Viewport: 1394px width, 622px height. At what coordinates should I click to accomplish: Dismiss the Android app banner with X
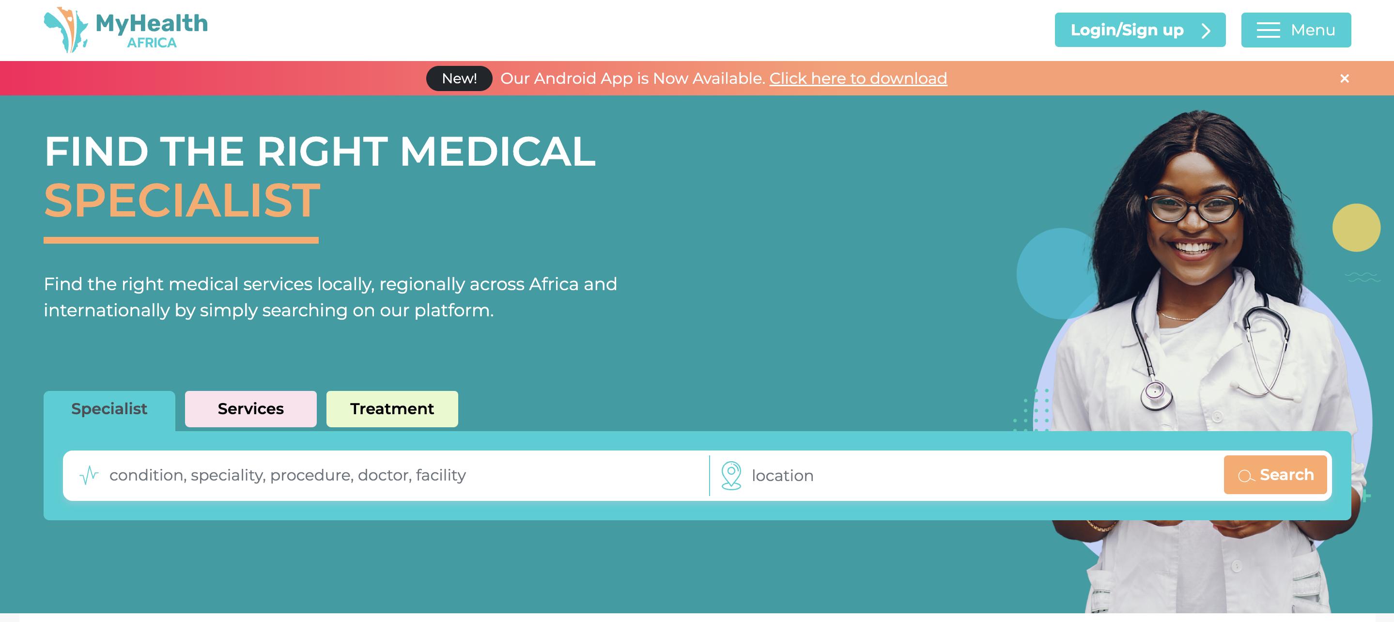pos(1344,78)
